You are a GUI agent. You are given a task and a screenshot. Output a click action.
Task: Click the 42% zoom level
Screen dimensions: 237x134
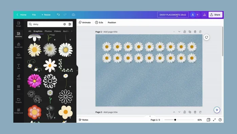[x=199, y=120]
